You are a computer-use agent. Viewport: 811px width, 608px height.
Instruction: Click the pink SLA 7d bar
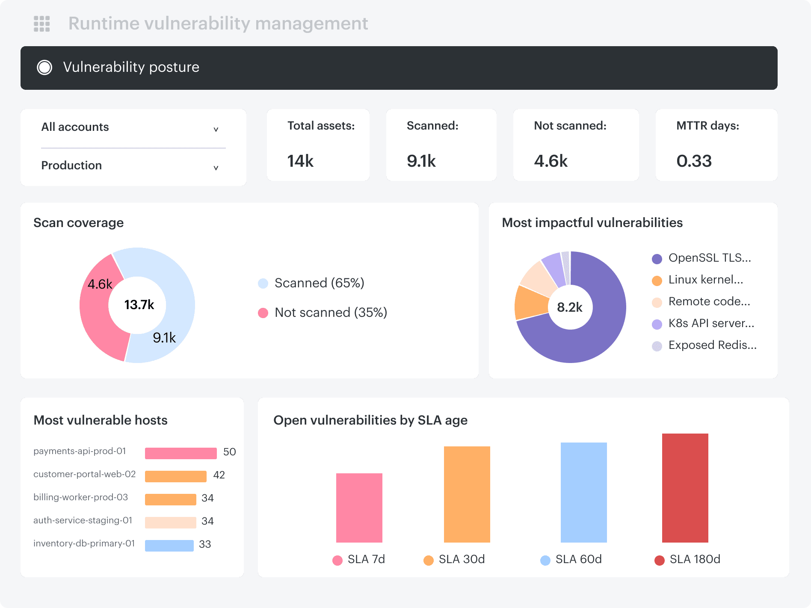coord(359,508)
